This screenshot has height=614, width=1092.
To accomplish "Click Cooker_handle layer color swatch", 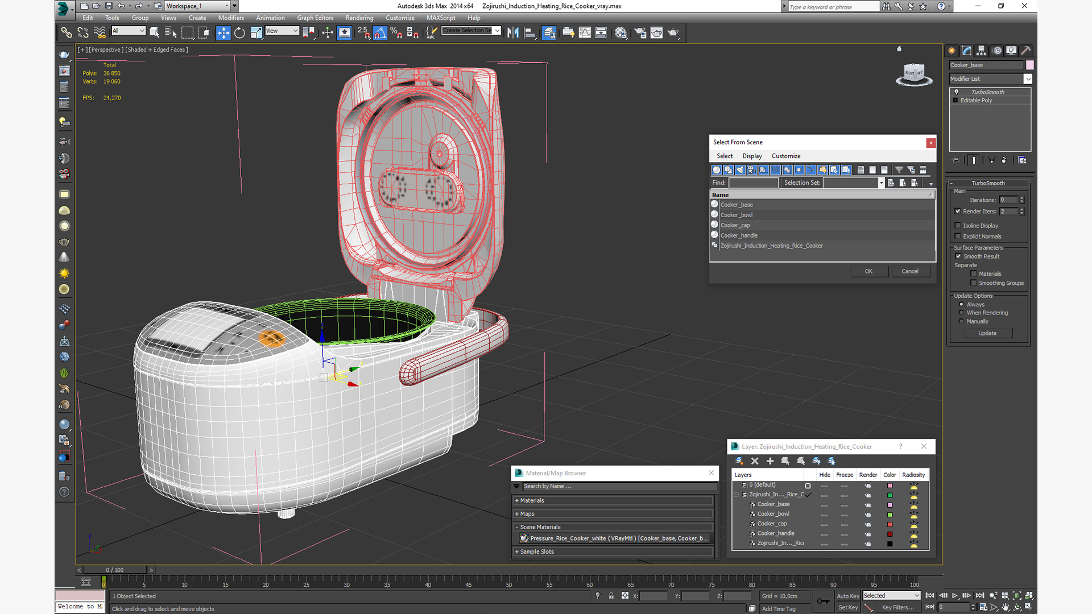I will tap(890, 534).
